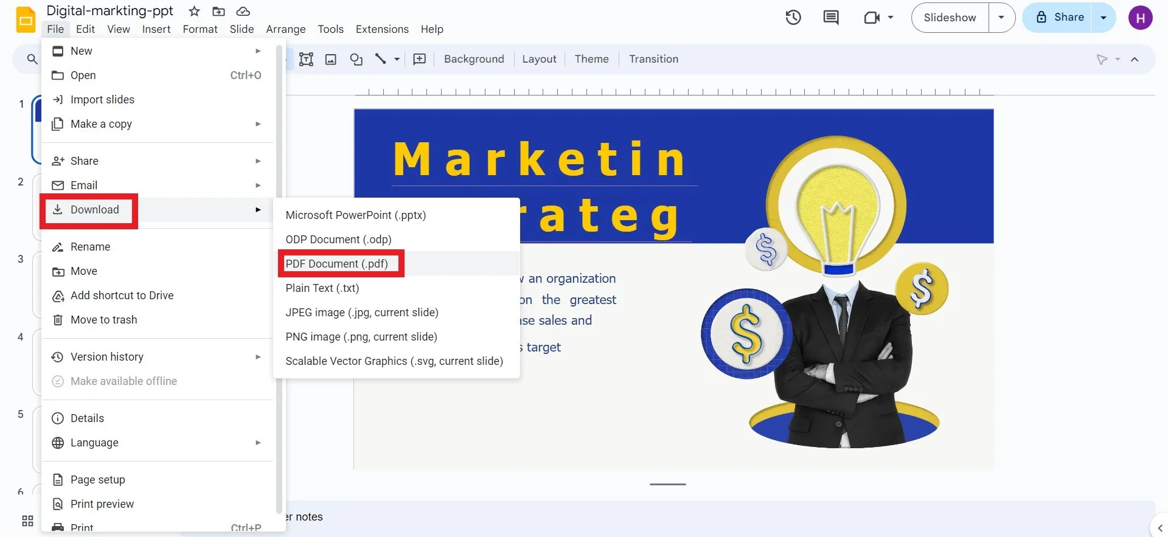Choose Rename in the File menu

pos(158,247)
